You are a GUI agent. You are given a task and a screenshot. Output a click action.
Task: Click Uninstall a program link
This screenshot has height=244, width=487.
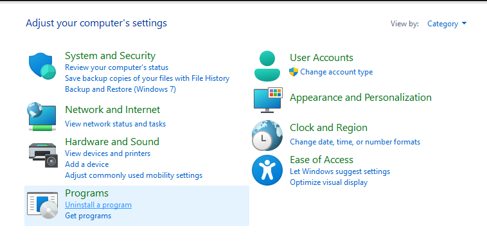tap(98, 205)
